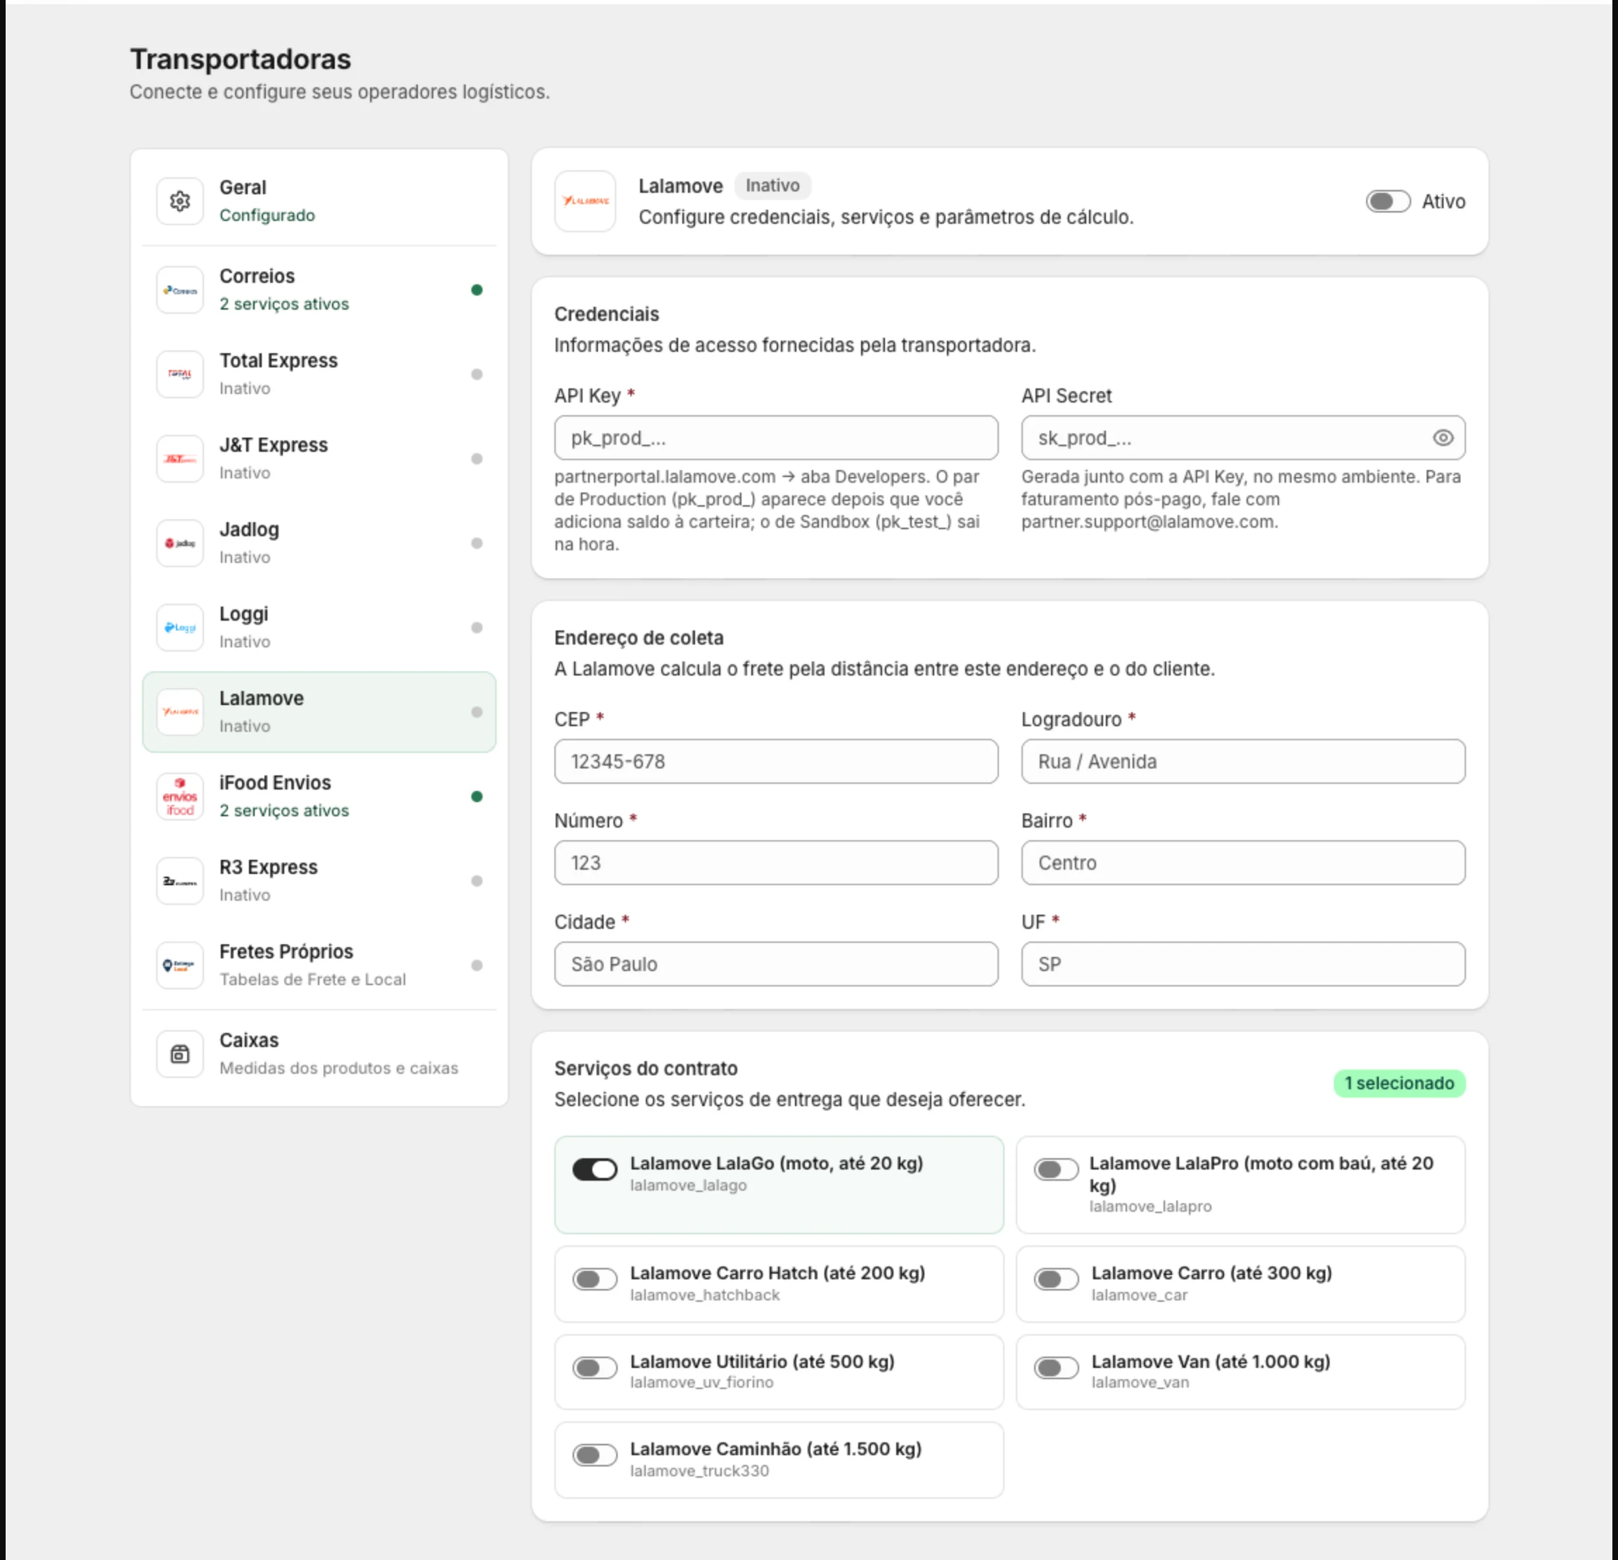Open the Geral gear icon
1618x1560 pixels.
pos(180,201)
